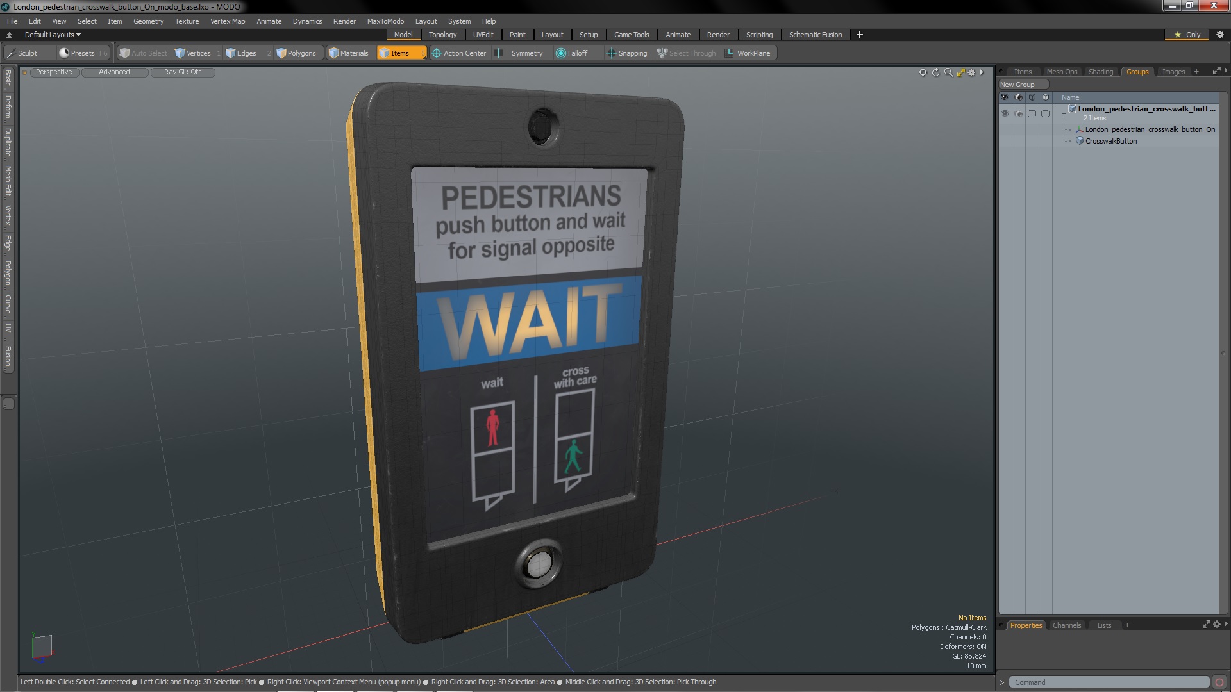Open viewport settings gear icon
The height and width of the screenshot is (692, 1231).
(971, 72)
